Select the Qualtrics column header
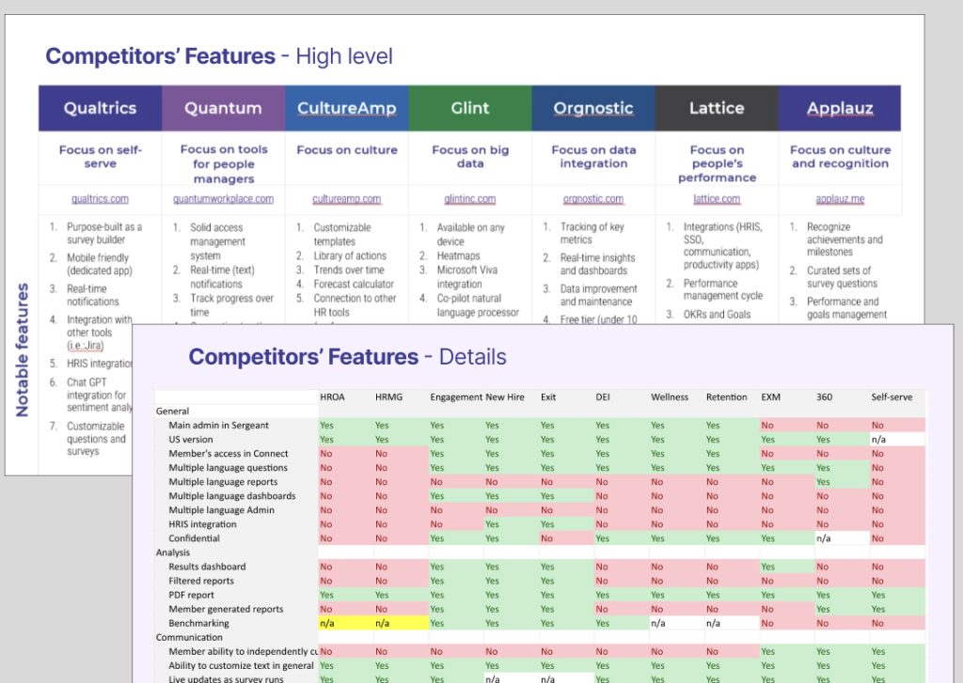The height and width of the screenshot is (683, 963). pyautogui.click(x=100, y=108)
